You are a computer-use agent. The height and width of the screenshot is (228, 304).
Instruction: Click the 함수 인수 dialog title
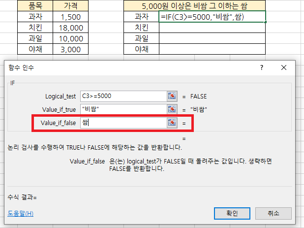point(21,67)
